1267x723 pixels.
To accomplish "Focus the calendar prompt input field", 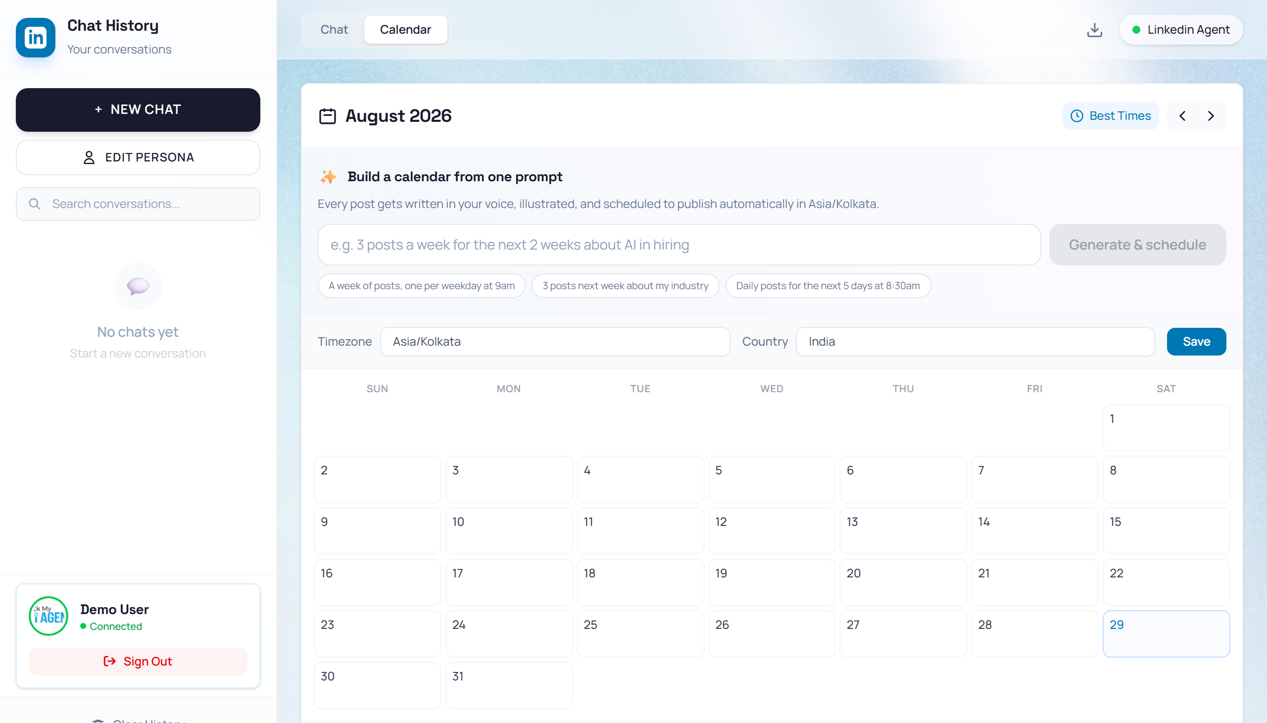I will 679,245.
